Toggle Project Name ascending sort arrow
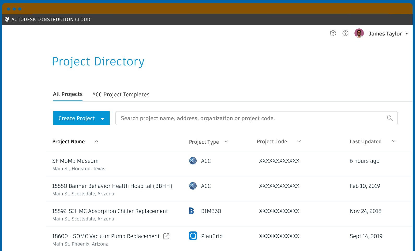 97,141
